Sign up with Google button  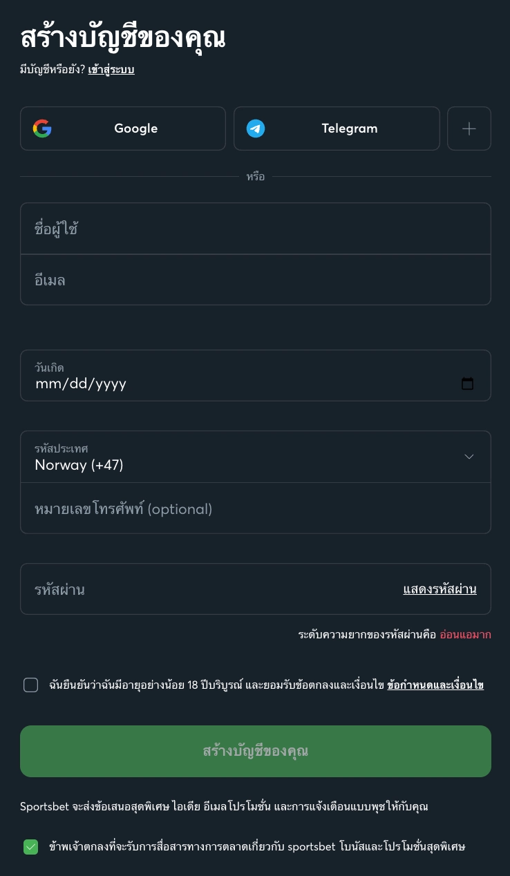(x=123, y=128)
